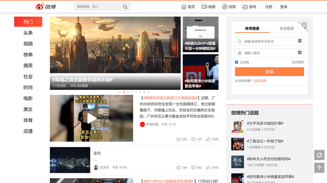Screen dimensions: 327x183
Task: Open comments on 古天乐 post showing 492
Action: (x=197, y=168)
